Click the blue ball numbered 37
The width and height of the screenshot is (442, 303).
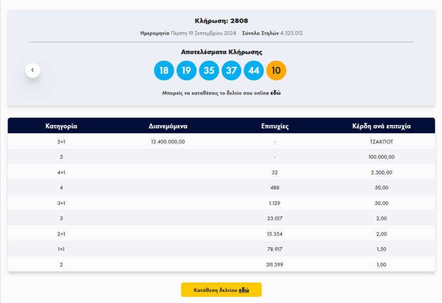[231, 70]
